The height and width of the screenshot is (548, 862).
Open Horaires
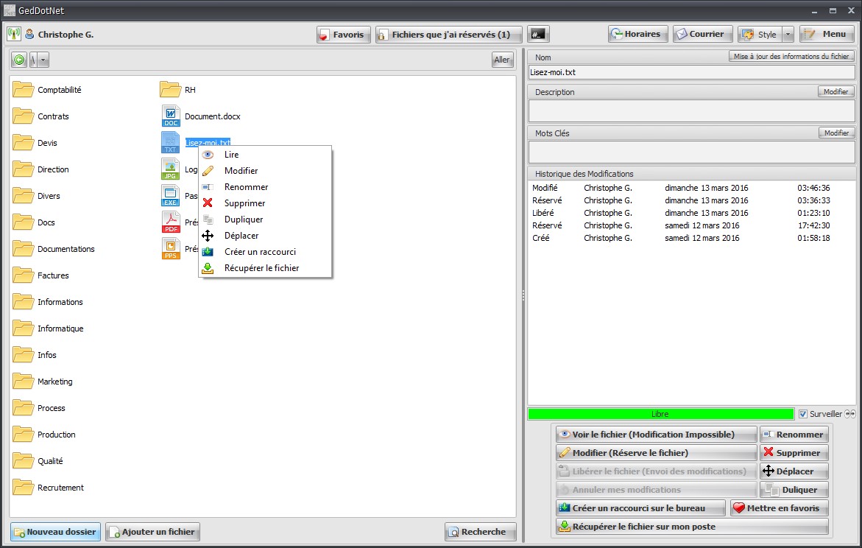pos(637,34)
